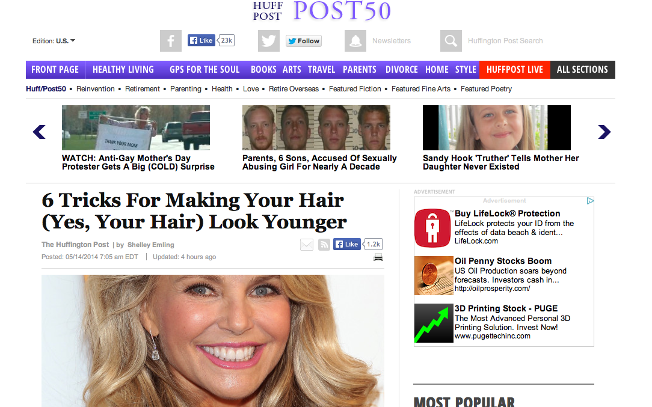Click the LifeLock.com ad URL

pyautogui.click(x=476, y=241)
